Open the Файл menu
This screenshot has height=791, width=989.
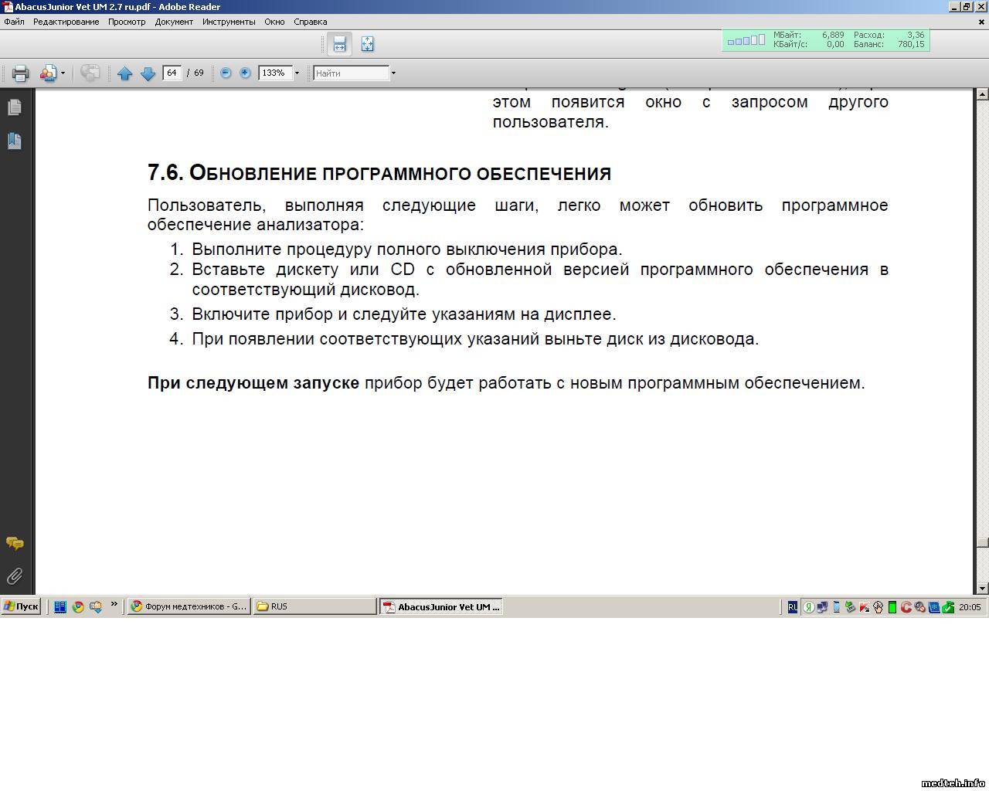coord(14,22)
